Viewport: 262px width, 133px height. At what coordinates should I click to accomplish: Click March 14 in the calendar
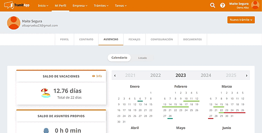tap(216, 105)
